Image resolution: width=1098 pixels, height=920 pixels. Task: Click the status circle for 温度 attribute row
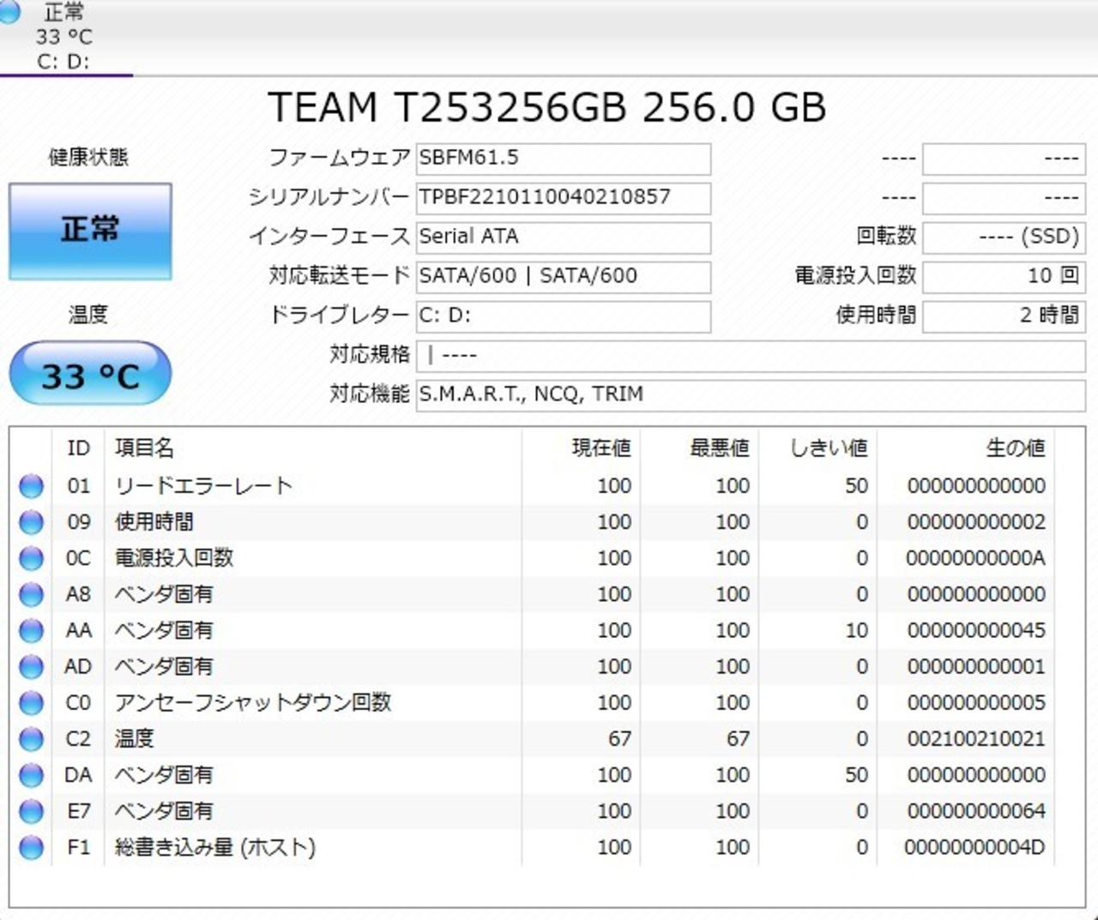point(31,739)
